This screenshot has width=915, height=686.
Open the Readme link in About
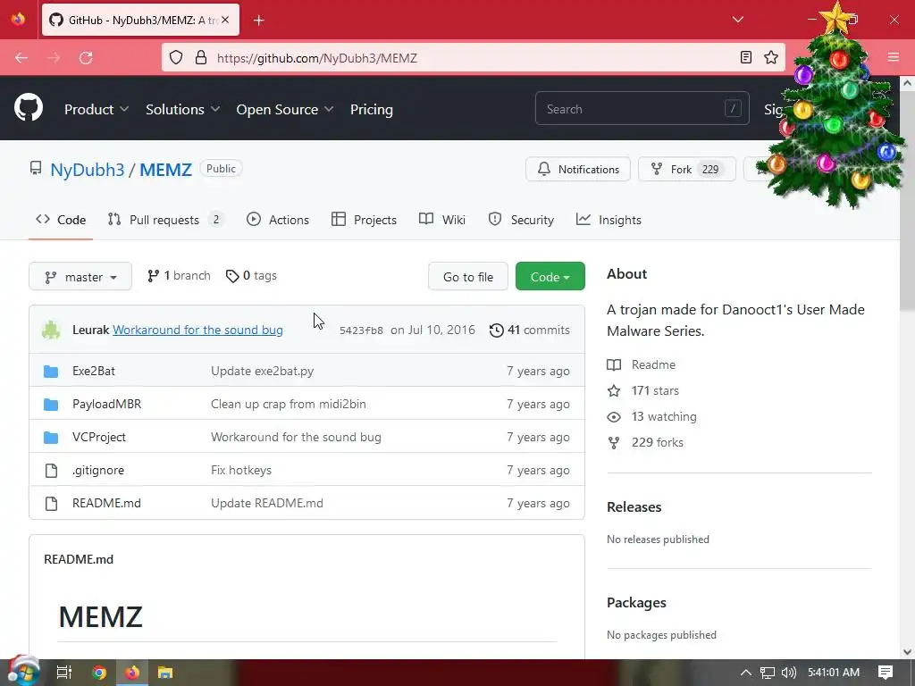642,364
